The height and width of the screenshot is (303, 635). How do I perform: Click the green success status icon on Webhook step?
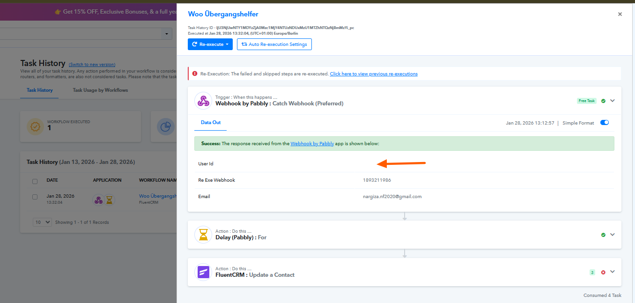click(603, 101)
